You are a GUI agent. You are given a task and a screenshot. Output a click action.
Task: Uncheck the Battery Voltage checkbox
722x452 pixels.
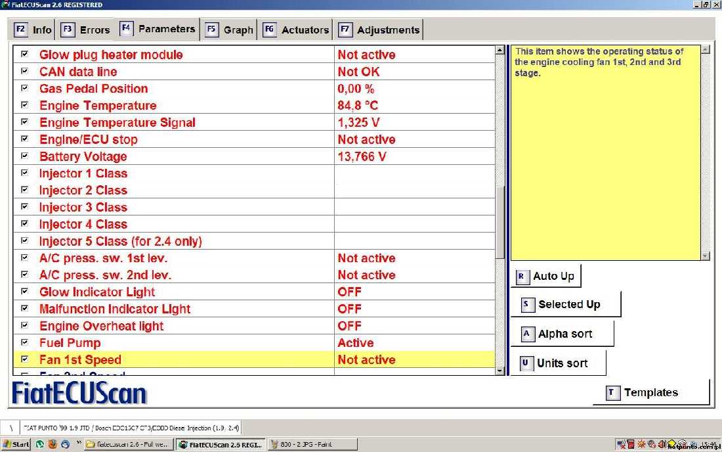pos(24,156)
